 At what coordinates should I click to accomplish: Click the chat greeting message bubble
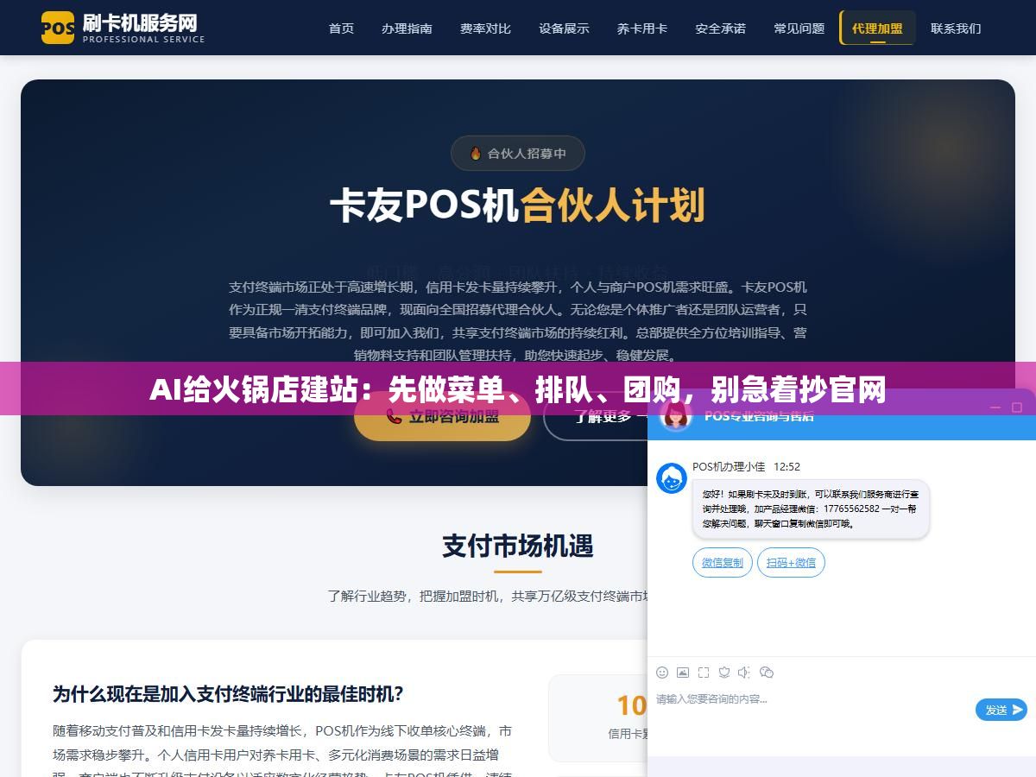811,509
